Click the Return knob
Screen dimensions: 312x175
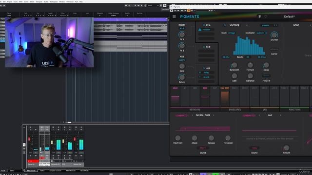pyautogui.click(x=182, y=77)
